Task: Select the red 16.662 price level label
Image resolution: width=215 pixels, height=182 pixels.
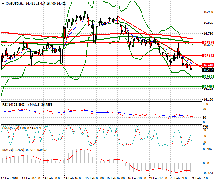Action: click(x=208, y=42)
